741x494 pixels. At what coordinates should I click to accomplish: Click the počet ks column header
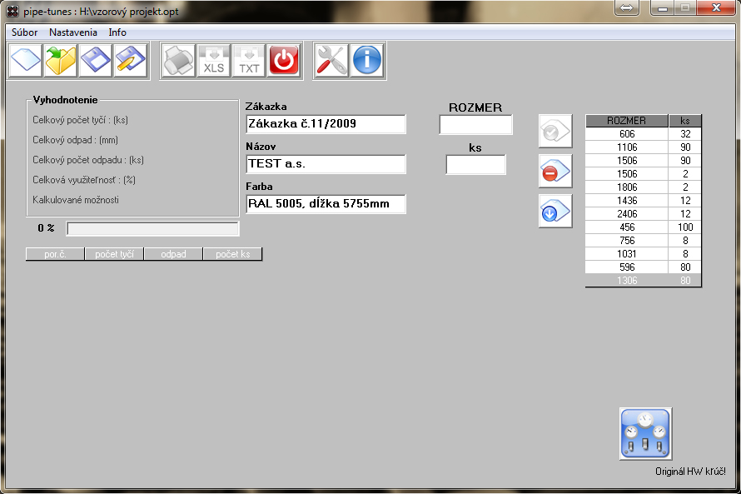(232, 254)
